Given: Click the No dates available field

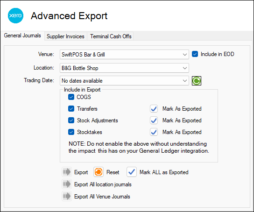Looking at the screenshot, I should [124, 81].
